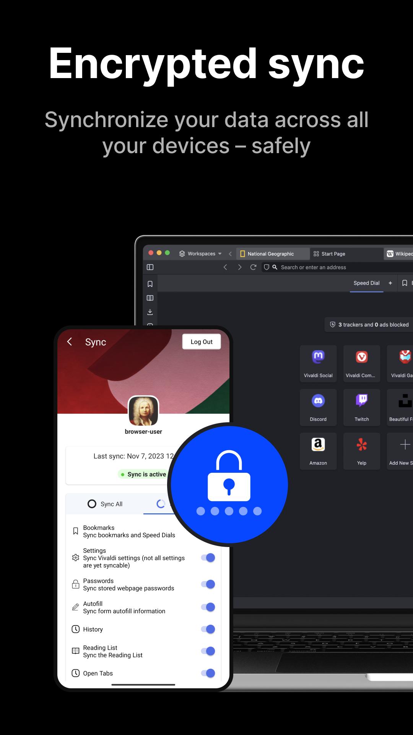
Task: Click the tab-bar back chevron near Workspaces
Action: tap(230, 254)
